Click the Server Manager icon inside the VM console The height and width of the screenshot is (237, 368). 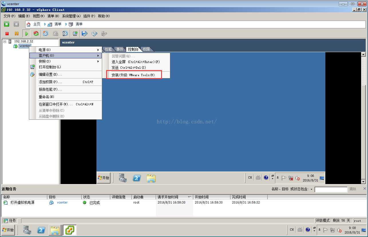point(123,178)
